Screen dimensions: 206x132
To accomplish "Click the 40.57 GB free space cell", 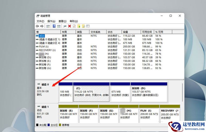I will 147,57.
